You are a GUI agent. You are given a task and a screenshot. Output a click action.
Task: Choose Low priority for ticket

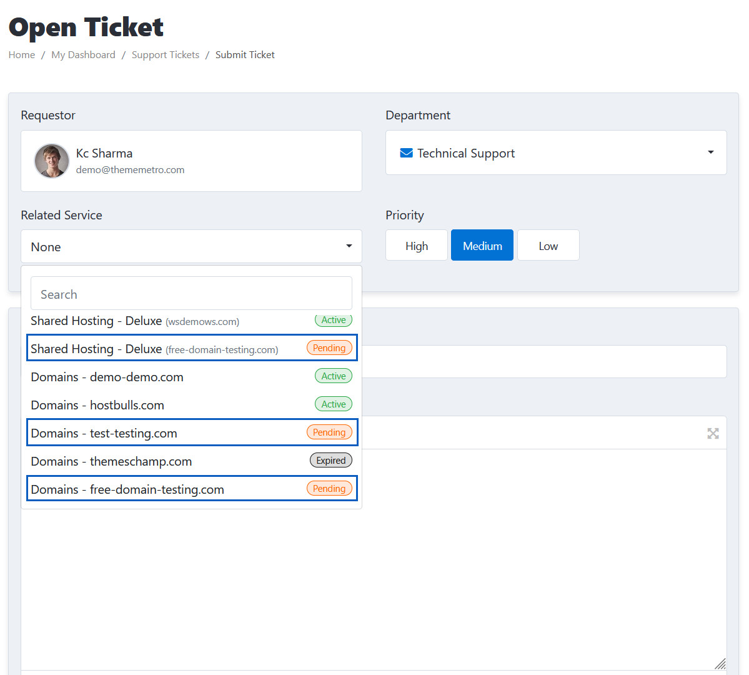[x=548, y=246]
